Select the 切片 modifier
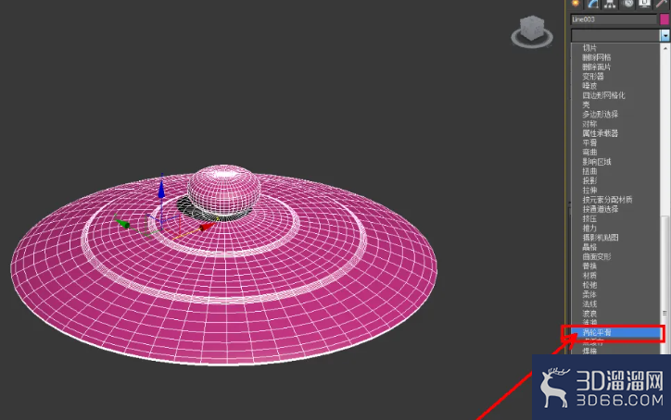This screenshot has height=420, width=671. click(x=589, y=48)
